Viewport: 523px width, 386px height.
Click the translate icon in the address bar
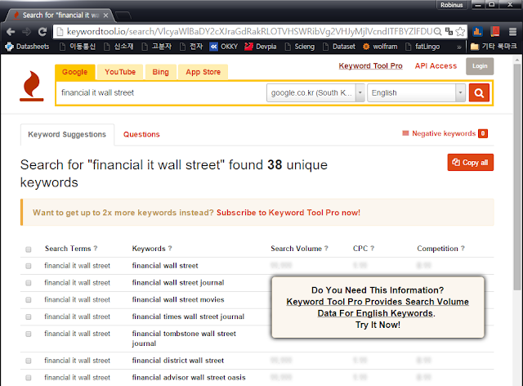tap(449, 31)
